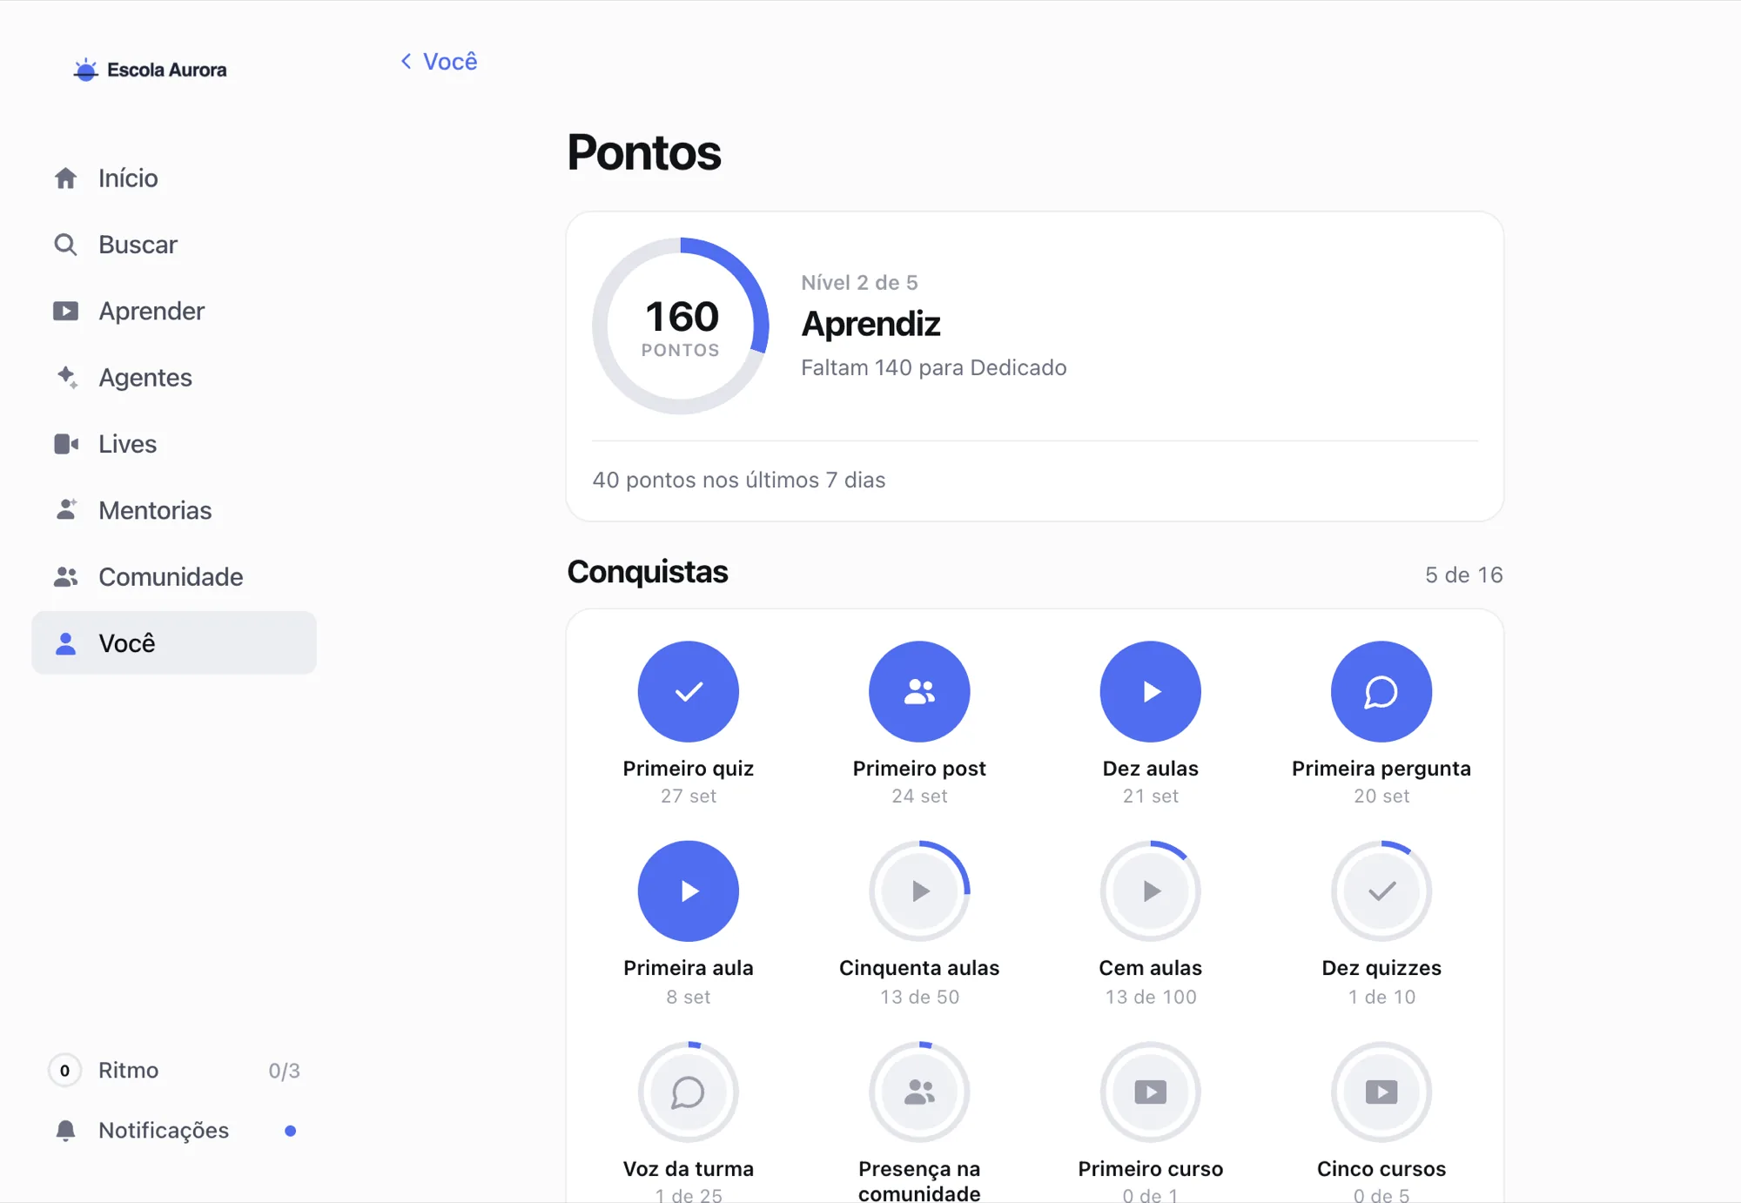
Task: Open the Agentes sparkle item
Action: click(x=174, y=377)
